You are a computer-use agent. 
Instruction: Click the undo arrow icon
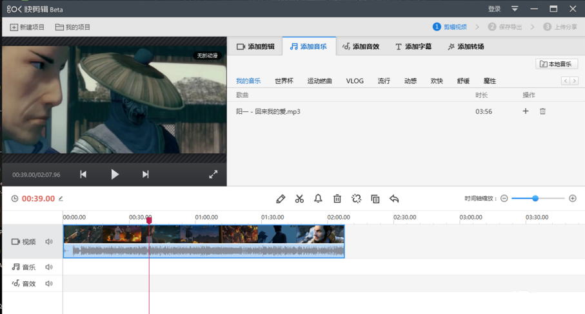click(394, 199)
